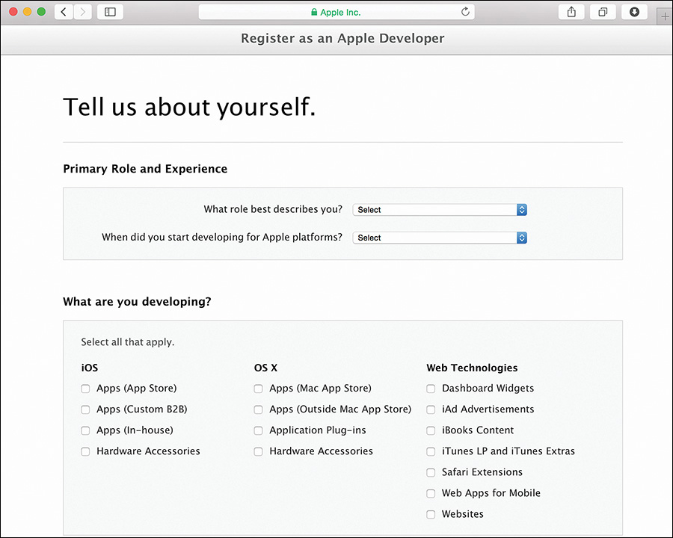The width and height of the screenshot is (673, 538).
Task: Click the 'iOS' column heading
Action: (x=89, y=368)
